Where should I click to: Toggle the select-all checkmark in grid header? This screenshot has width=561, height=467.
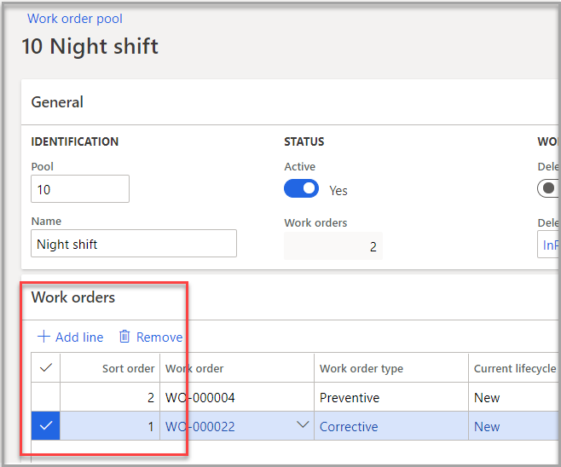pos(46,367)
